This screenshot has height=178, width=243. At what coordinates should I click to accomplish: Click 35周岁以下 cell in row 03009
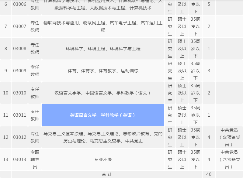[x=196, y=71]
